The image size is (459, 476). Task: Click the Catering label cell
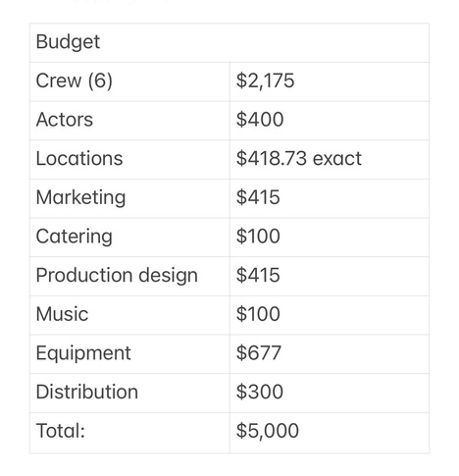coord(129,238)
